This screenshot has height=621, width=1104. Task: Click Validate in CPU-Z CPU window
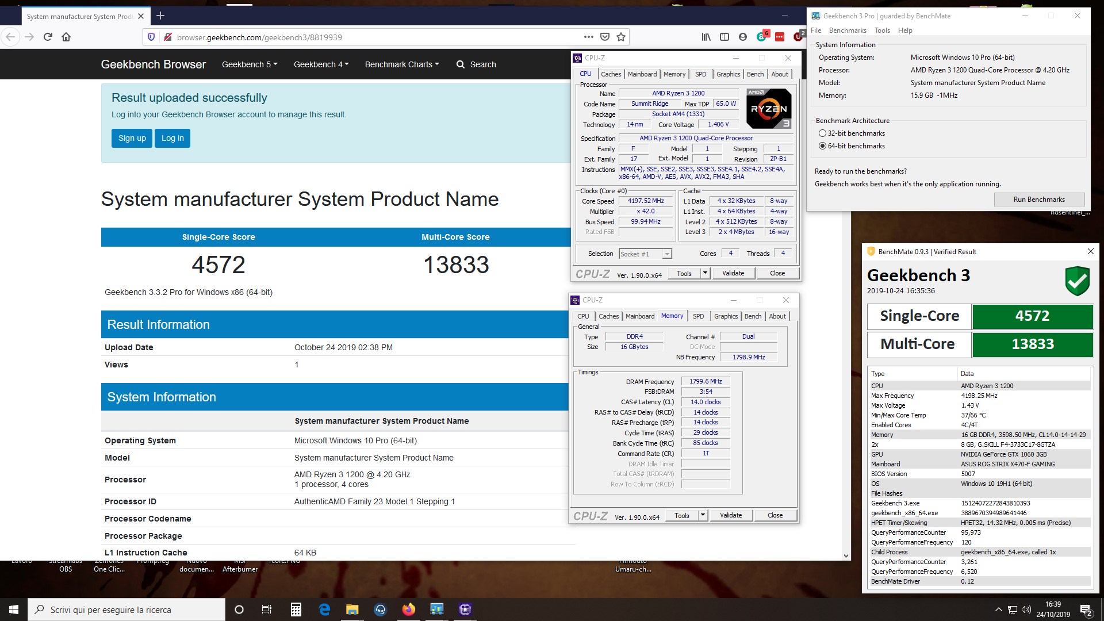pos(733,273)
